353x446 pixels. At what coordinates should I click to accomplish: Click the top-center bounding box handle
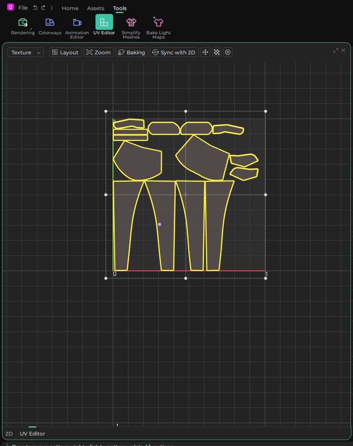[185, 111]
